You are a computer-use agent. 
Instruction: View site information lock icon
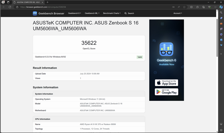[17, 7]
